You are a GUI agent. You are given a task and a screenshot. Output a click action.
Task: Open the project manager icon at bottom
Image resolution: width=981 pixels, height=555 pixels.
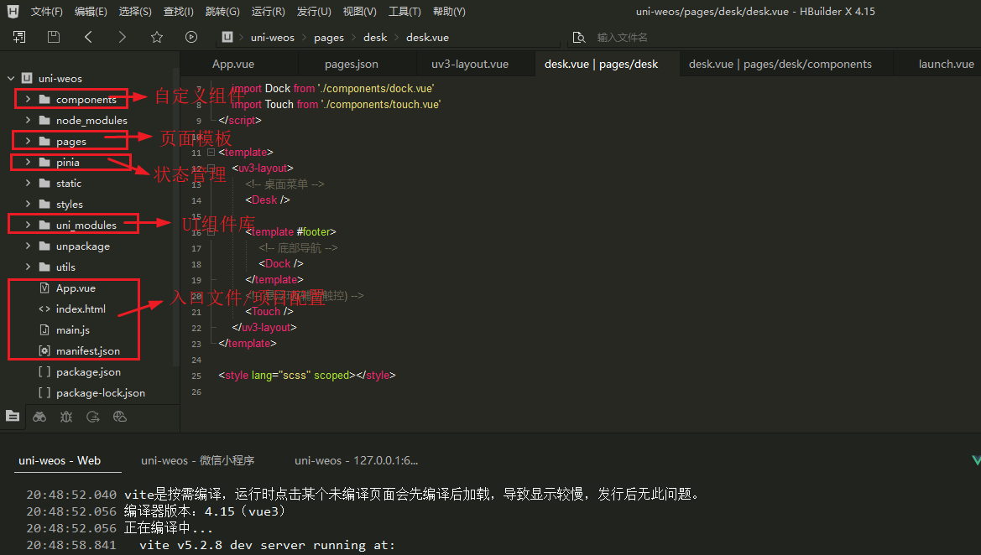(13, 416)
